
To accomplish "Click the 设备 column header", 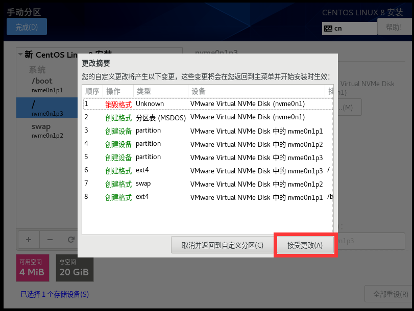I will click(256, 91).
